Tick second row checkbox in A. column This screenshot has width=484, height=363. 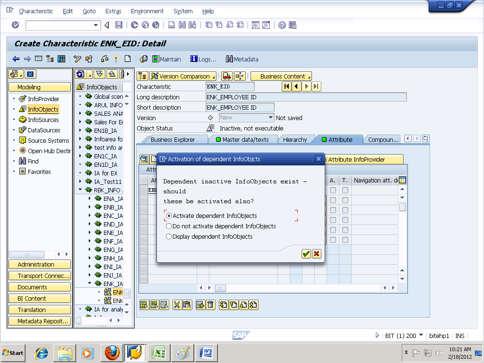pos(333,200)
